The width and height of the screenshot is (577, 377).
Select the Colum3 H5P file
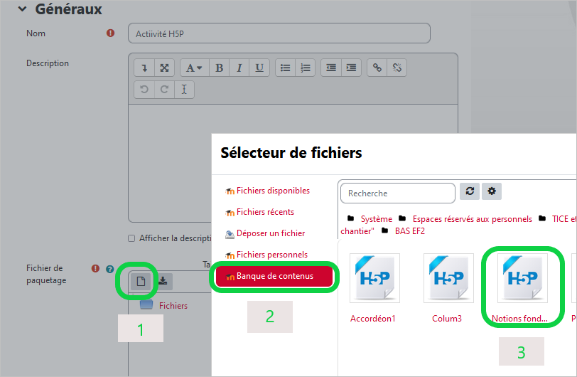448,279
